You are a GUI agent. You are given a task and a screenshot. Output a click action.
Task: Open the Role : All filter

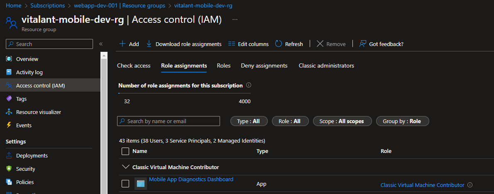coord(290,121)
